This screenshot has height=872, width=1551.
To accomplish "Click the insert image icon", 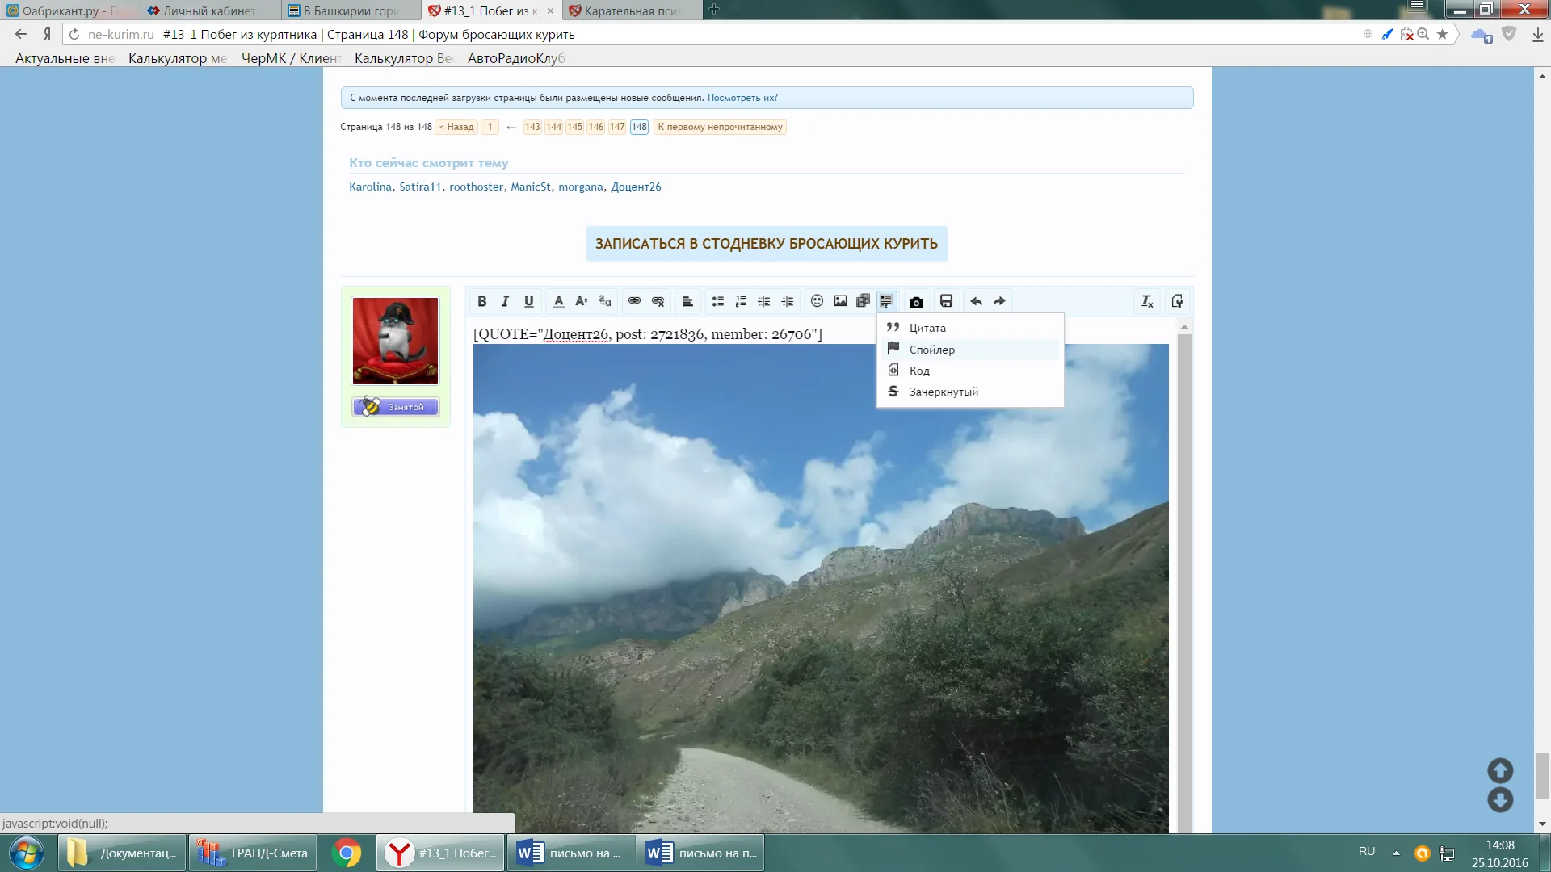I will click(840, 301).
